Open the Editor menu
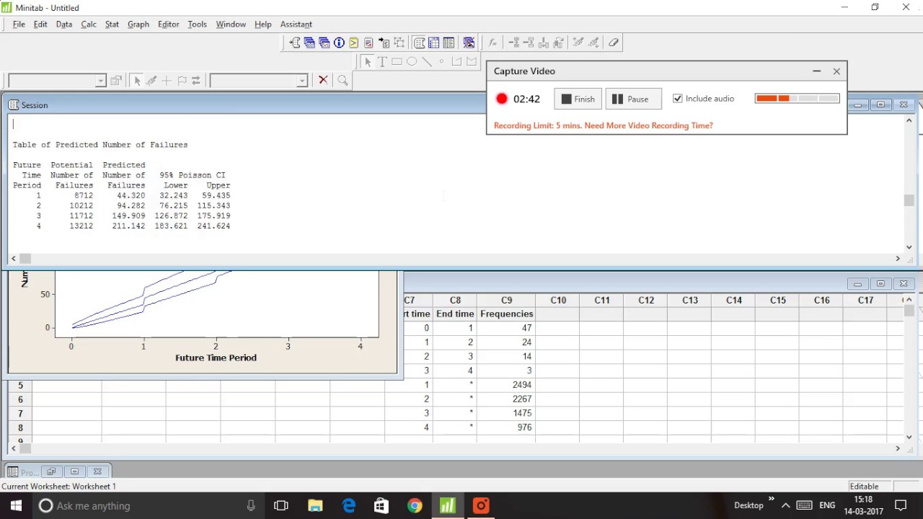 (x=168, y=24)
